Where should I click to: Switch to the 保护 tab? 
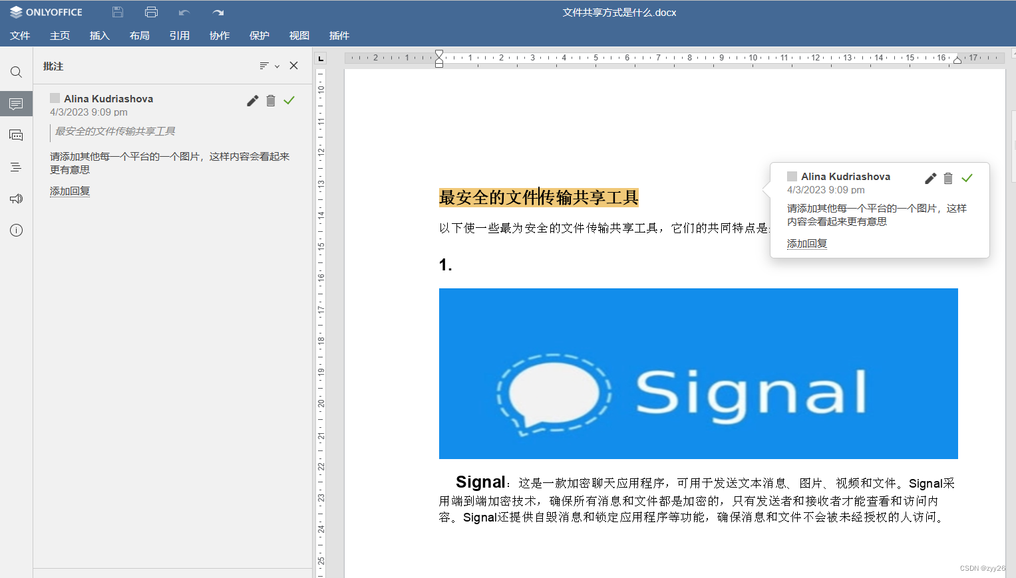(x=259, y=35)
